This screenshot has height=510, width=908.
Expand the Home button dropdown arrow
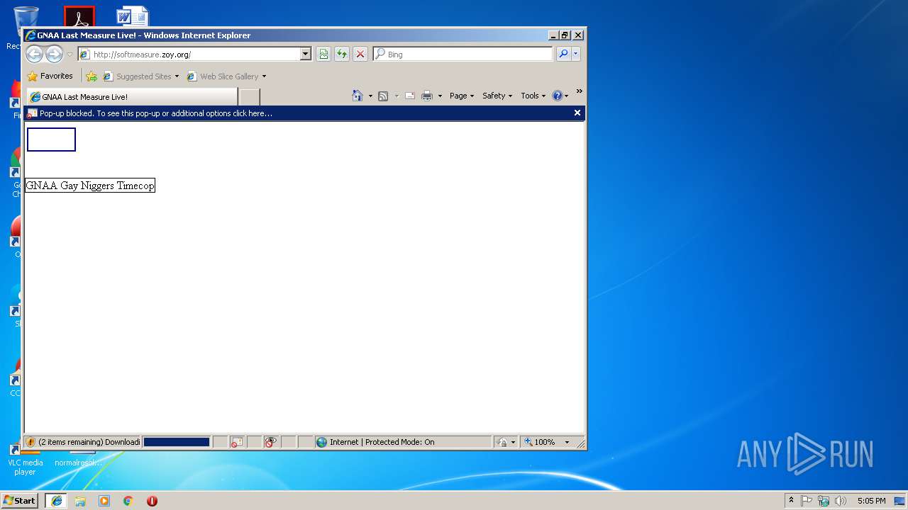[370, 96]
